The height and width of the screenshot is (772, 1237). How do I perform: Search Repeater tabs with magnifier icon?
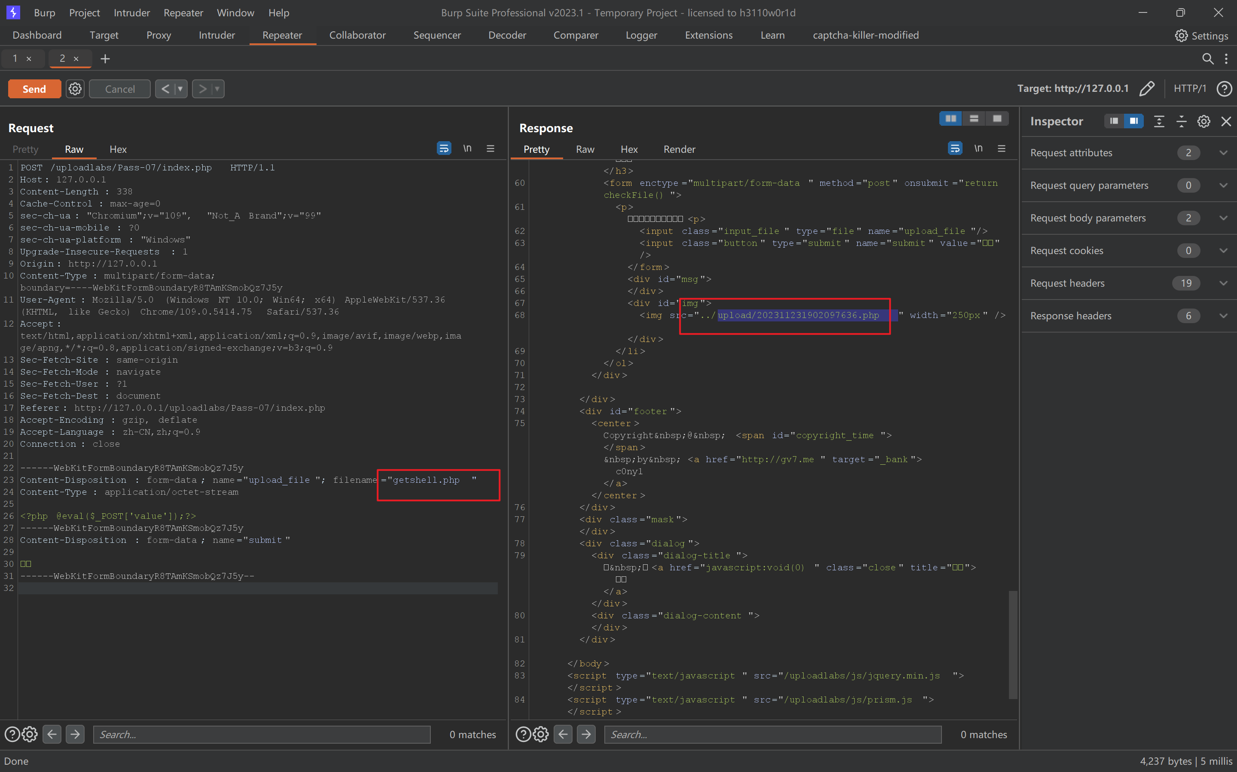(x=1207, y=59)
